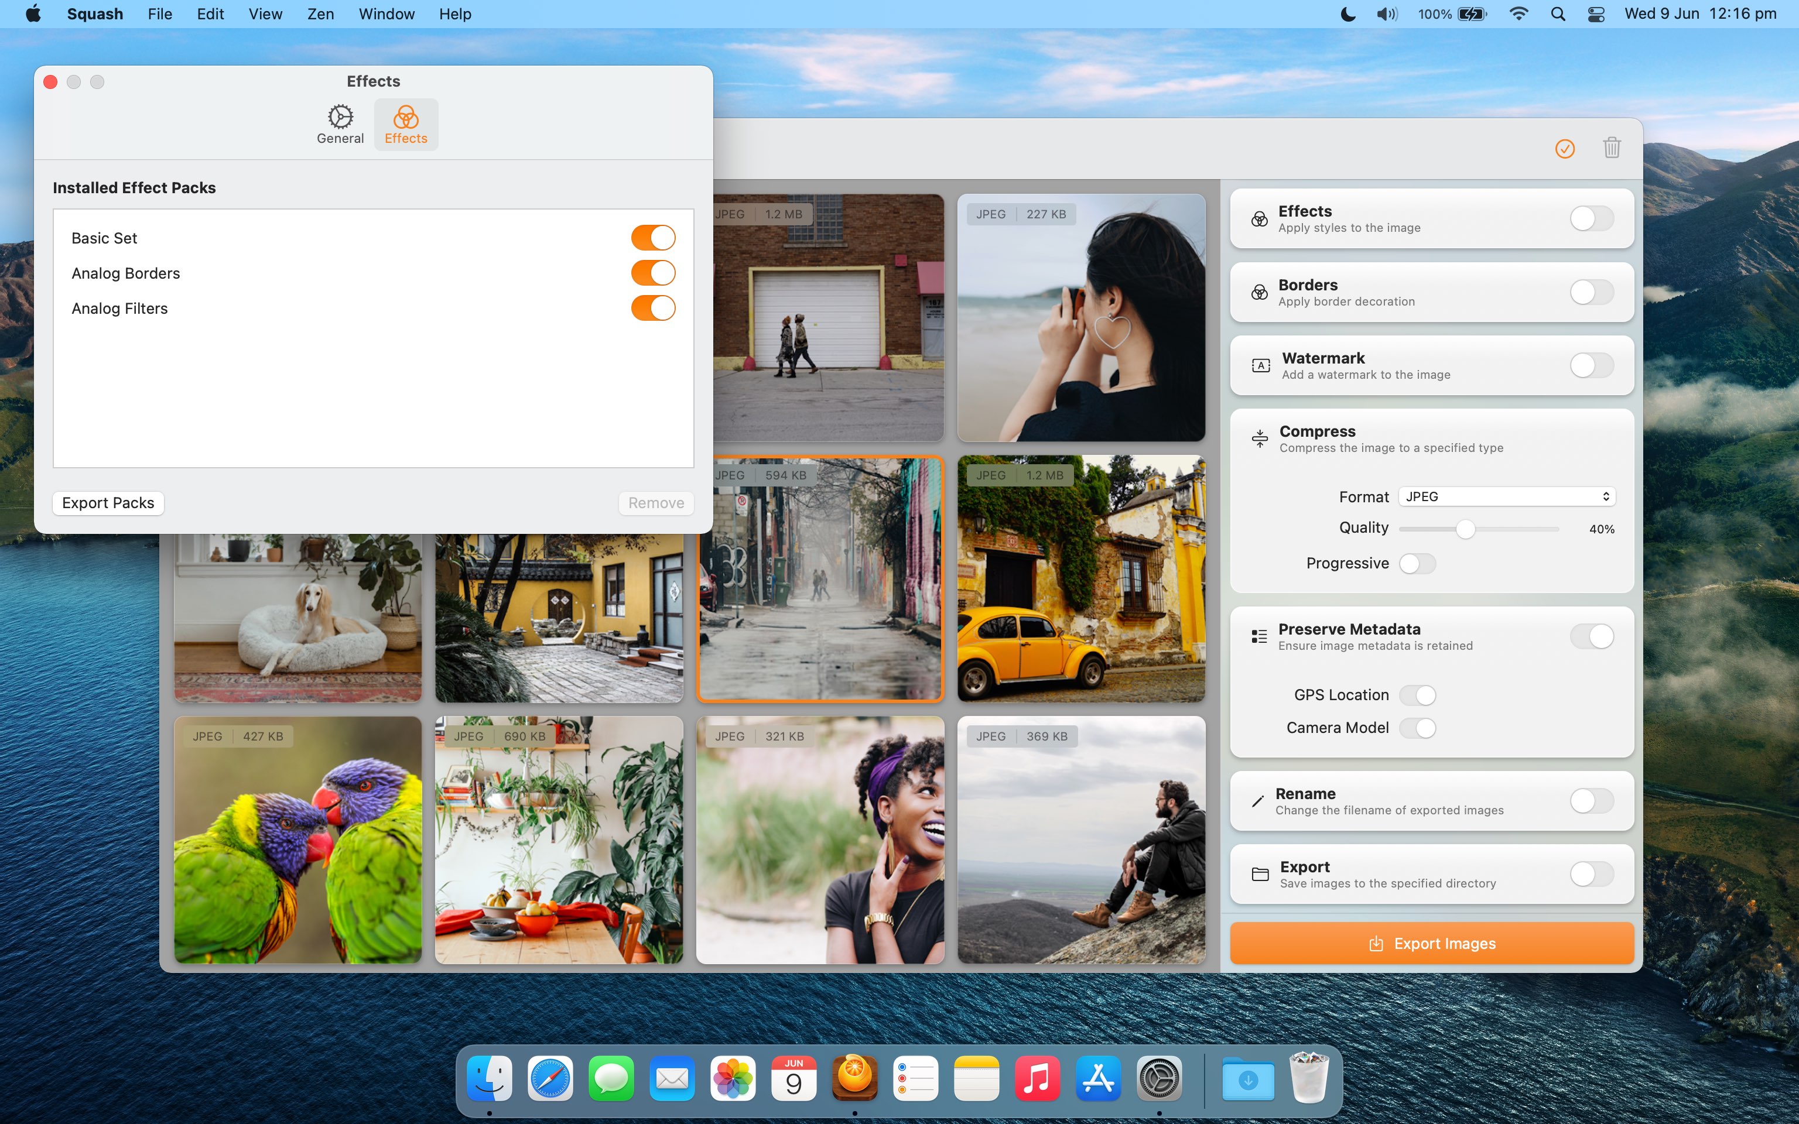This screenshot has width=1799, height=1124.
Task: Select the 690 KB plants and table photo
Action: coord(559,840)
